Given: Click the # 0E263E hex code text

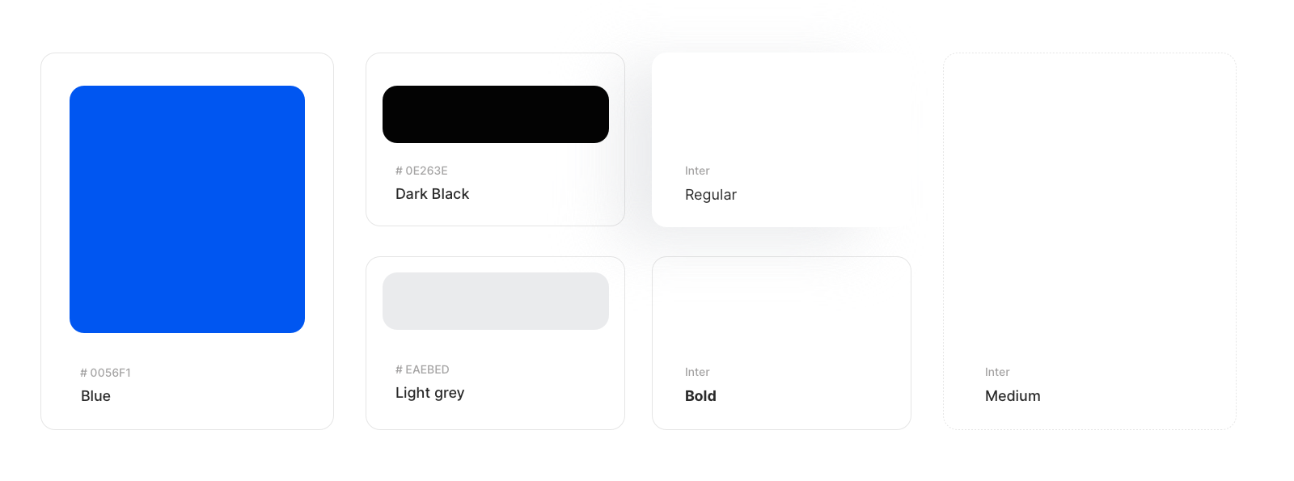Looking at the screenshot, I should click(421, 171).
